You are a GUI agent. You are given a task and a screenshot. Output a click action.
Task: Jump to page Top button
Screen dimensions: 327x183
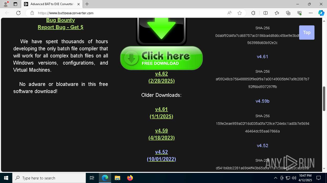pos(307,33)
